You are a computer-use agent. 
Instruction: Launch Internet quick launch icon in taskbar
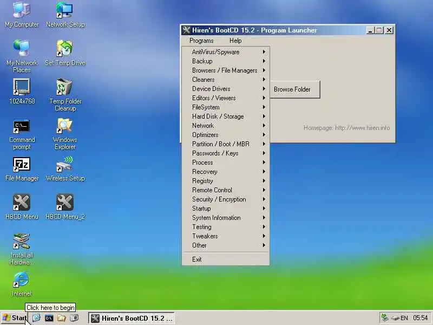[36, 318]
